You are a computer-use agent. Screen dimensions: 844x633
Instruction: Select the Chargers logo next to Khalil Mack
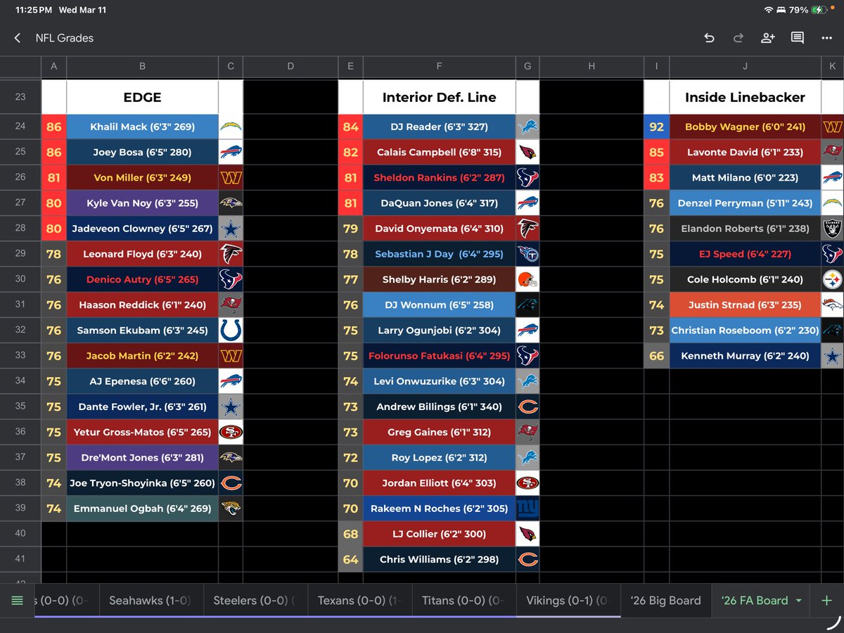[x=231, y=127]
